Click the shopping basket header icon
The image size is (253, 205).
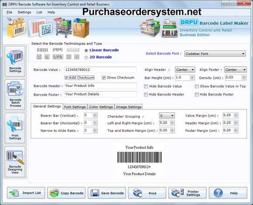150,28
